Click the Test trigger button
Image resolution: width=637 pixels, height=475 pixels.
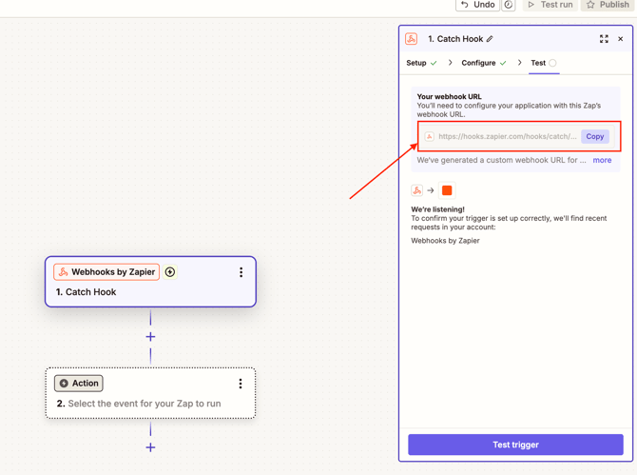tap(515, 445)
